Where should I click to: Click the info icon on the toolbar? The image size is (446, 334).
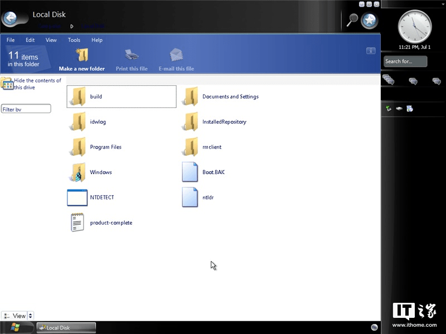[371, 50]
